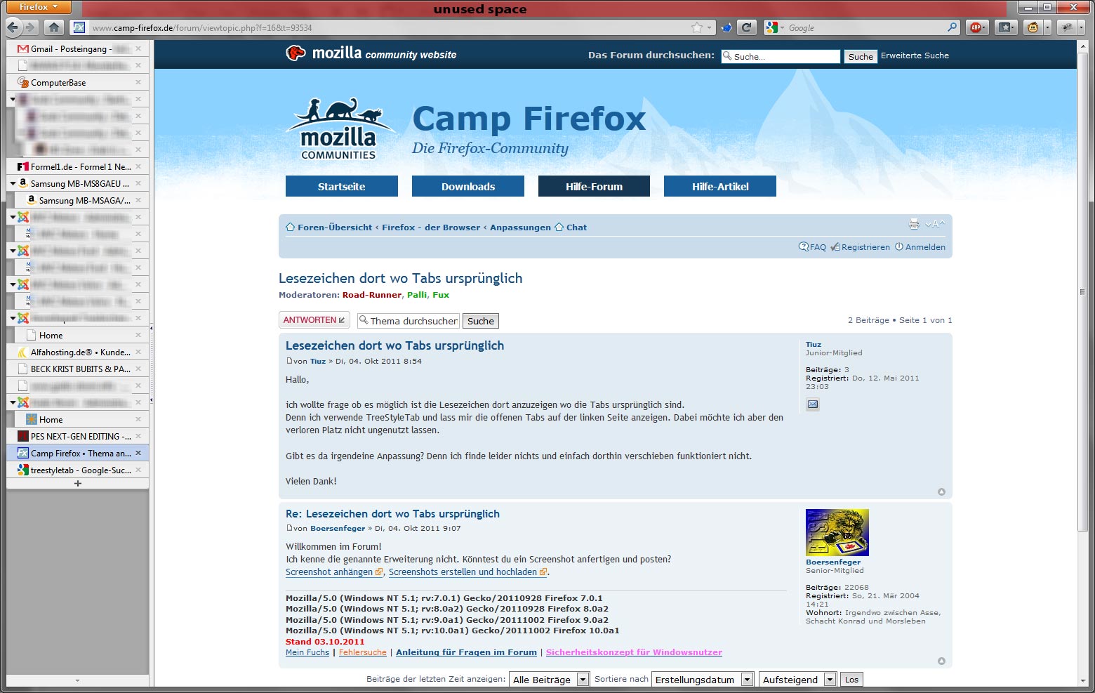The height and width of the screenshot is (693, 1095).
Task: Click the Suche button beside forum search
Action: [861, 56]
